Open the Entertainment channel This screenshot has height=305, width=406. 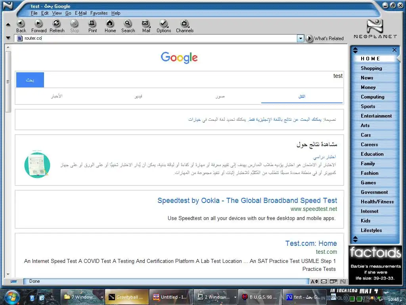pyautogui.click(x=376, y=116)
